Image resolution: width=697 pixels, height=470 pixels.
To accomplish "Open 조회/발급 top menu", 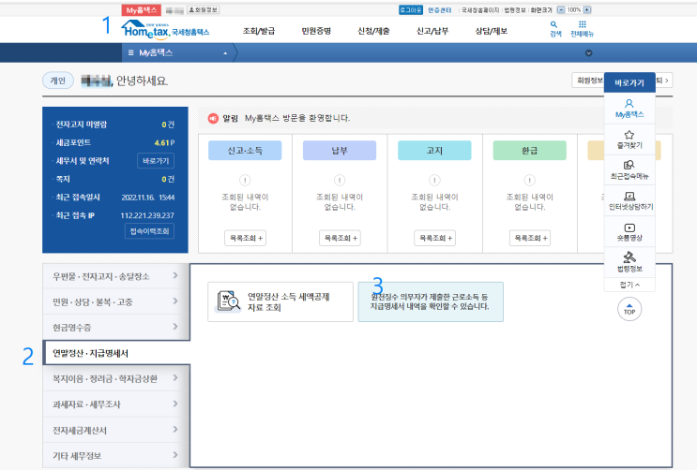I will pyautogui.click(x=259, y=31).
